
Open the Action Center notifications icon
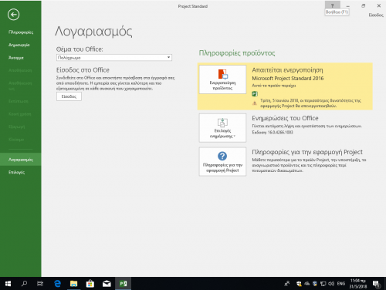[377, 284]
